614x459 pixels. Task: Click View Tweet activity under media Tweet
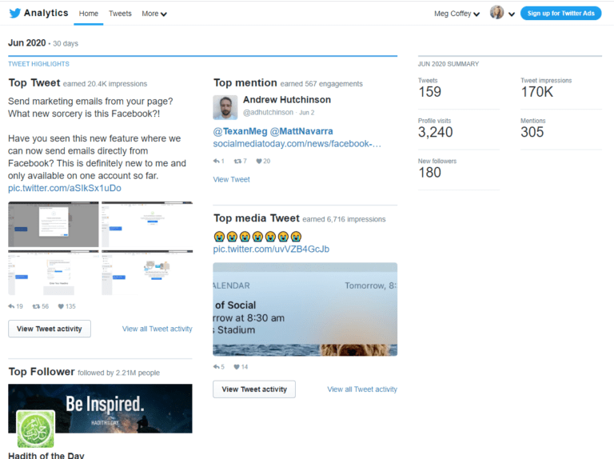click(254, 389)
